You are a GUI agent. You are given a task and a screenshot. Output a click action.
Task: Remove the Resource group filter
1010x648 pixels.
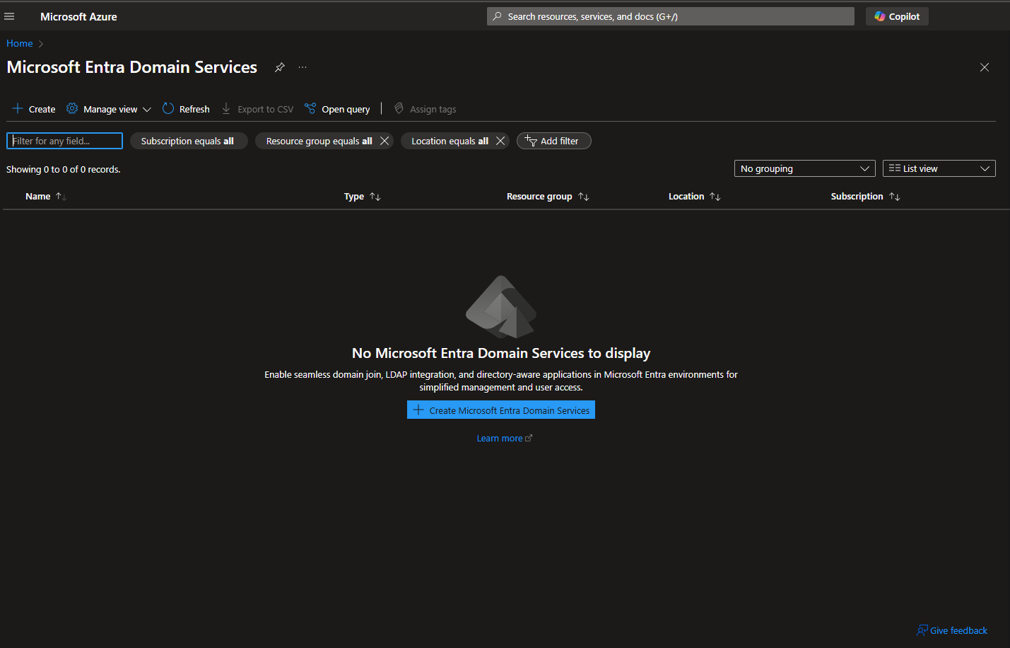[x=384, y=141]
